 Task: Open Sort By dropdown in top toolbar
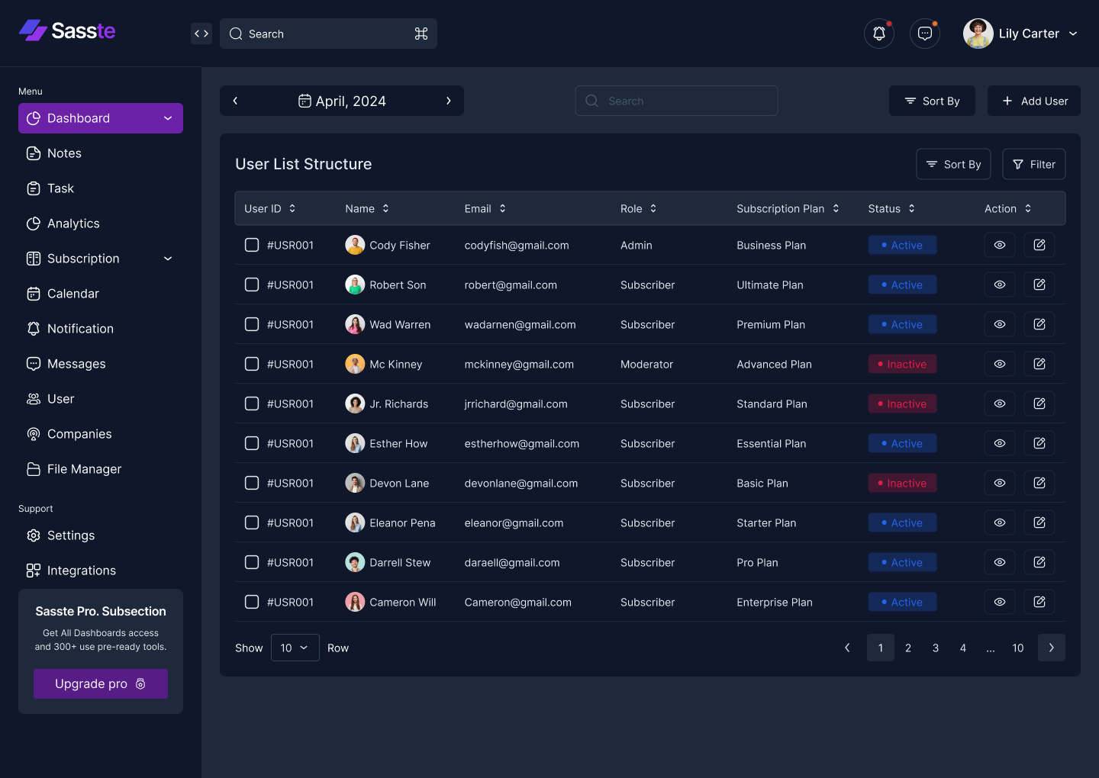point(932,101)
